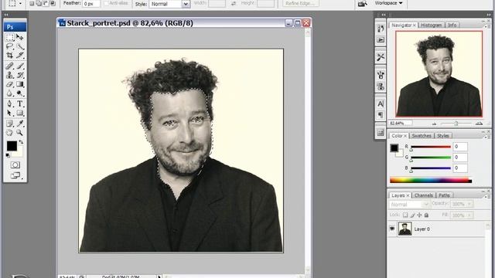Click the Refine Edge button
This screenshot has width=495, height=278.
(x=301, y=3)
